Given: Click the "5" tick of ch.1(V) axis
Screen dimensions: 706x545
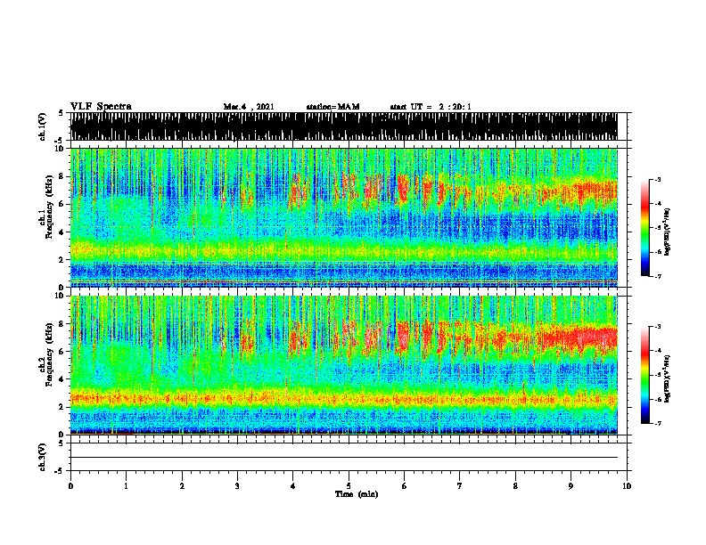Looking at the screenshot, I should click(61, 113).
